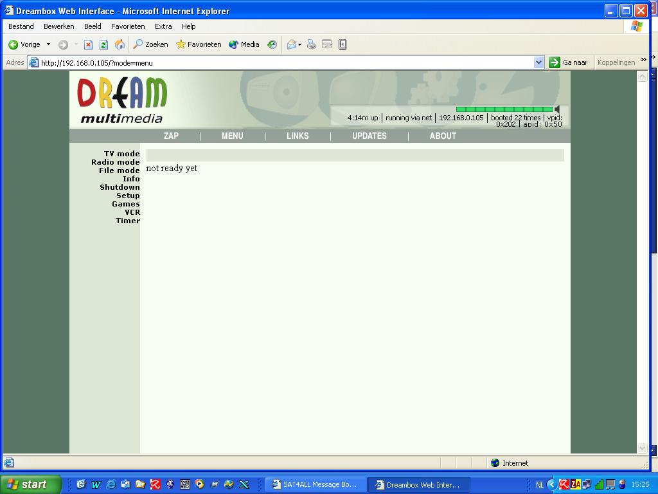This screenshot has height=494, width=658.
Task: Open the Bewerken menu
Action: [58, 26]
